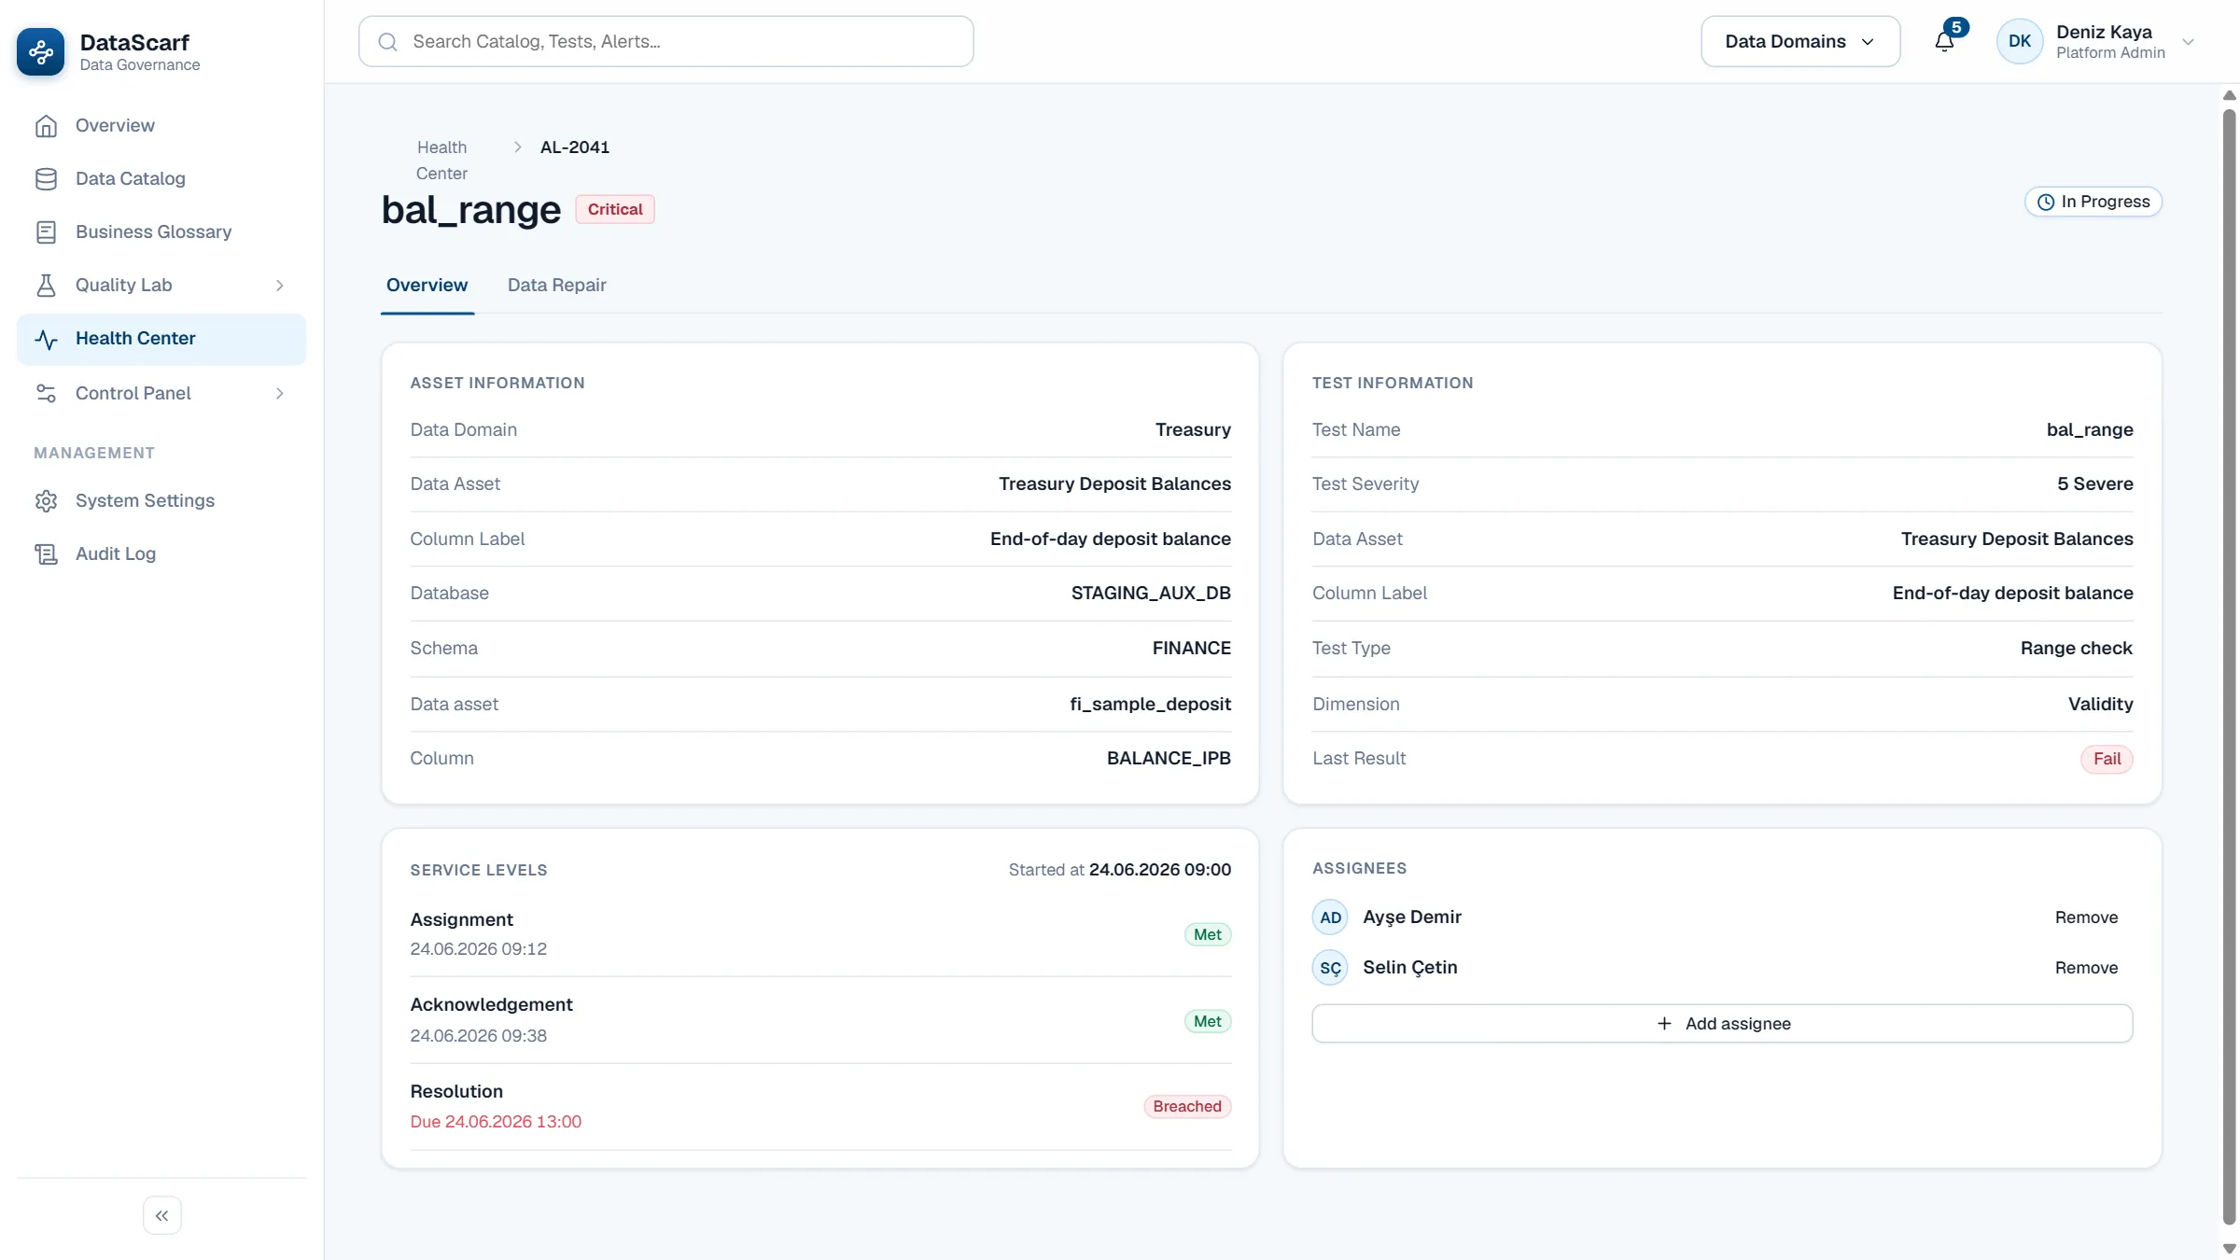Viewport: 2240px width, 1260px height.
Task: Click the Add assignee button
Action: click(x=1722, y=1024)
